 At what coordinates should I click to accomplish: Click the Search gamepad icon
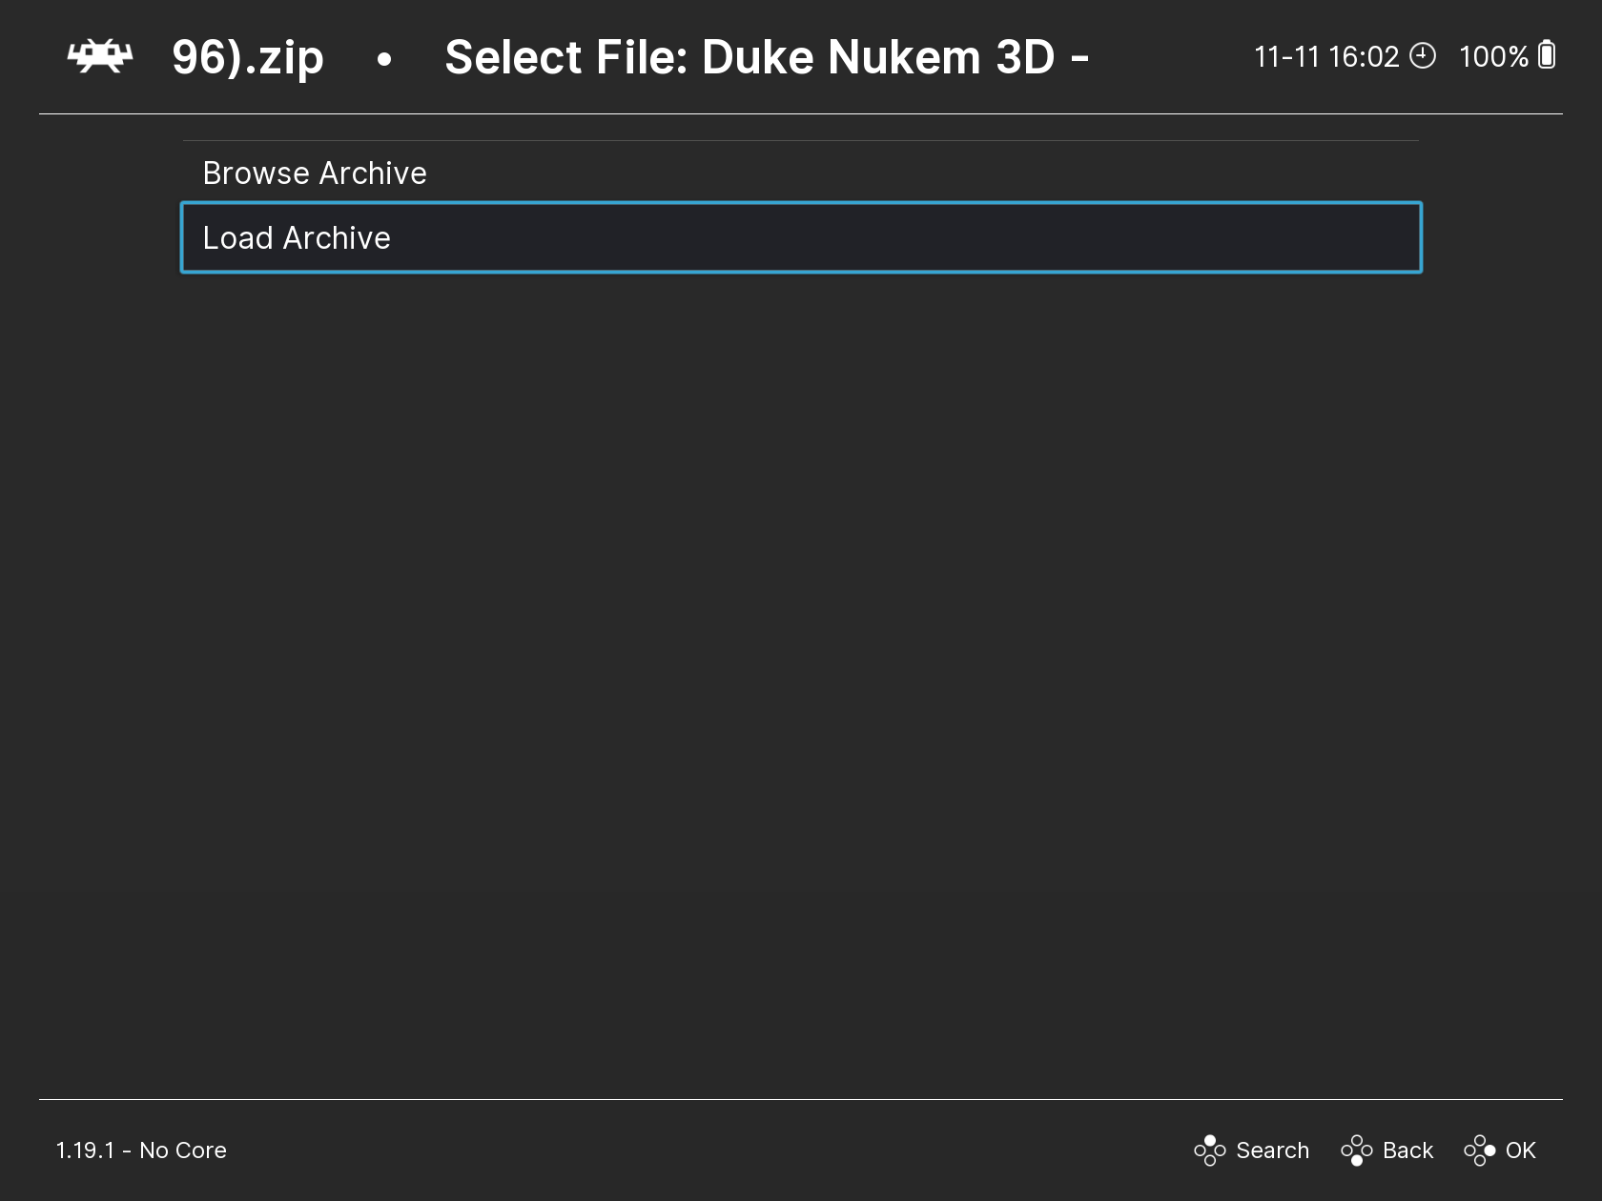1209,1150
